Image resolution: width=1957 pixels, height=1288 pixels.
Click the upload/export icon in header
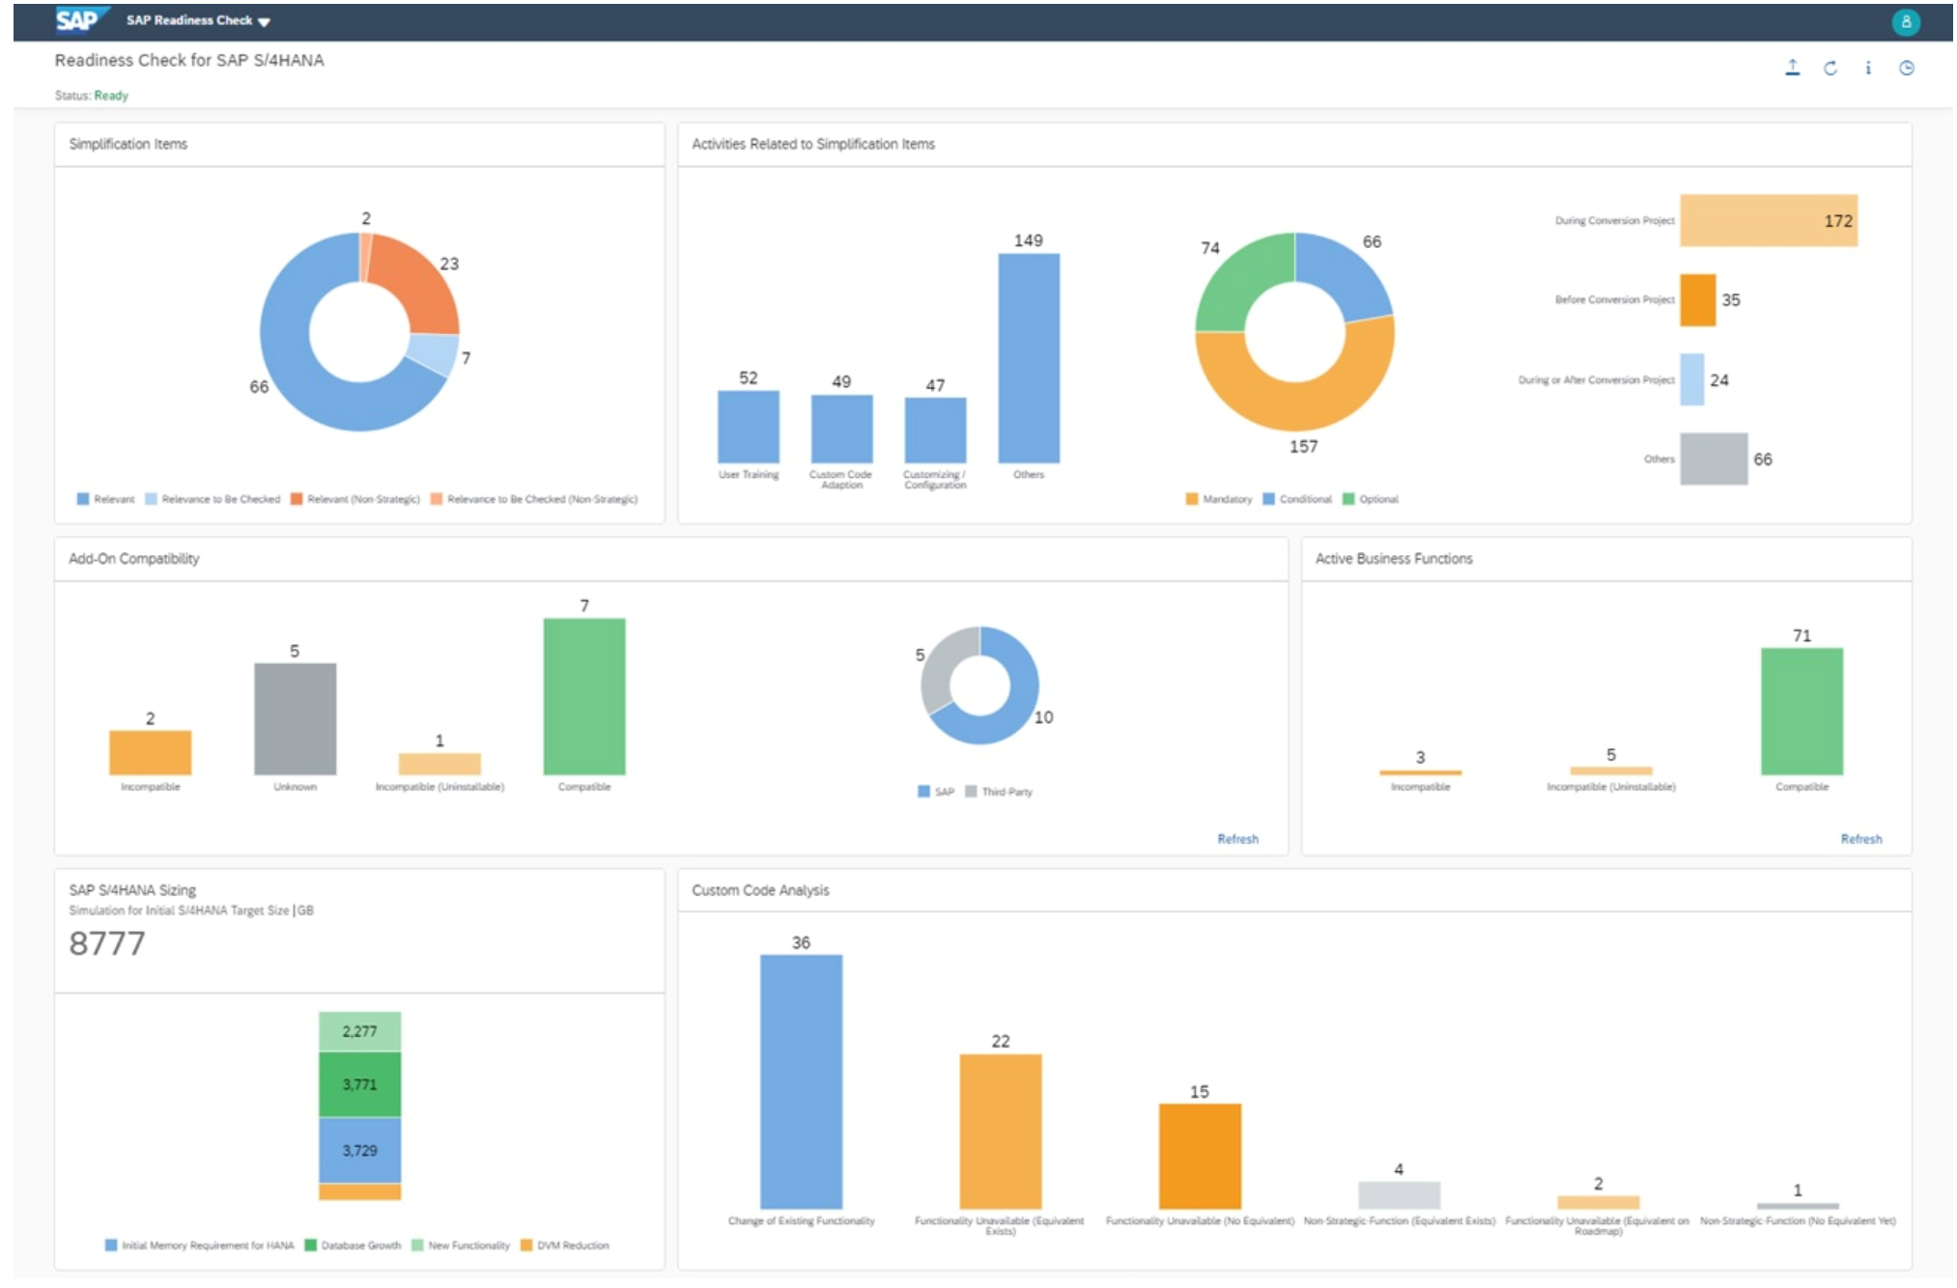point(1792,68)
